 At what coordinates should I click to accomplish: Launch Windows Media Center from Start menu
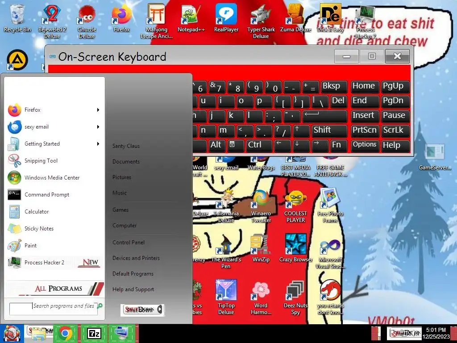click(x=54, y=178)
